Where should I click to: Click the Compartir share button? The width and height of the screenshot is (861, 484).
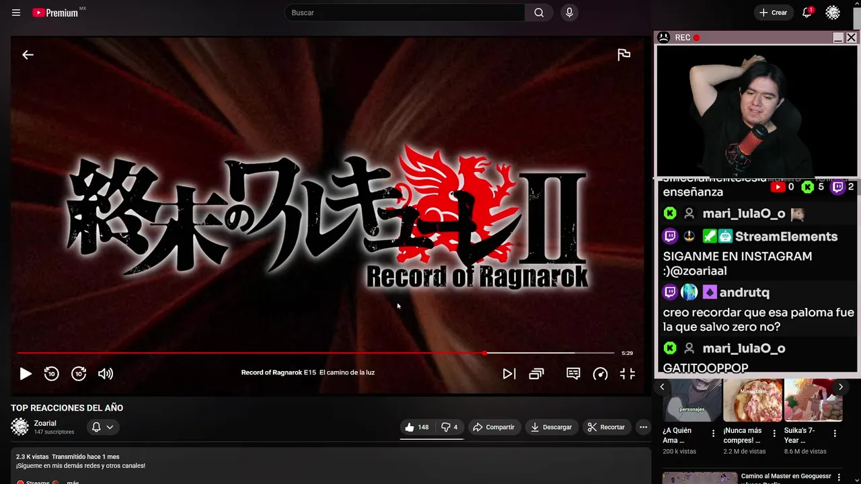[493, 427]
